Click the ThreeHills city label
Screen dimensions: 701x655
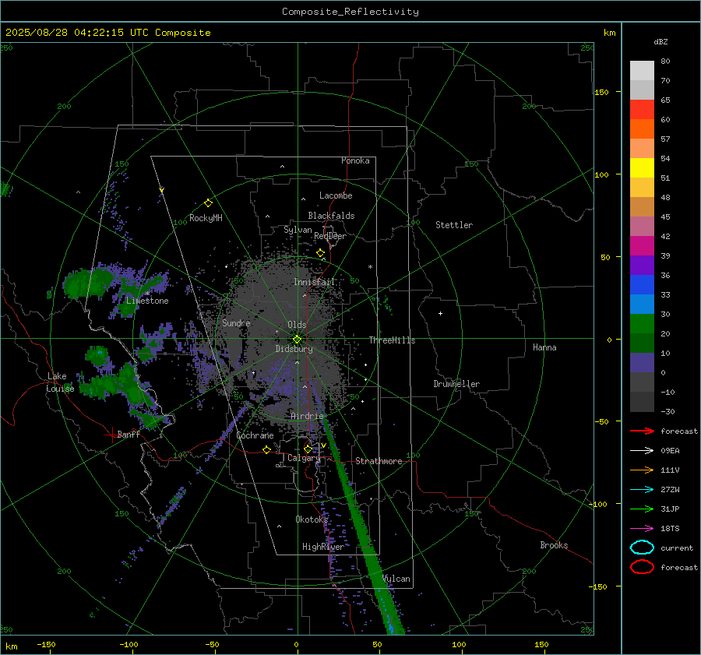tap(392, 340)
